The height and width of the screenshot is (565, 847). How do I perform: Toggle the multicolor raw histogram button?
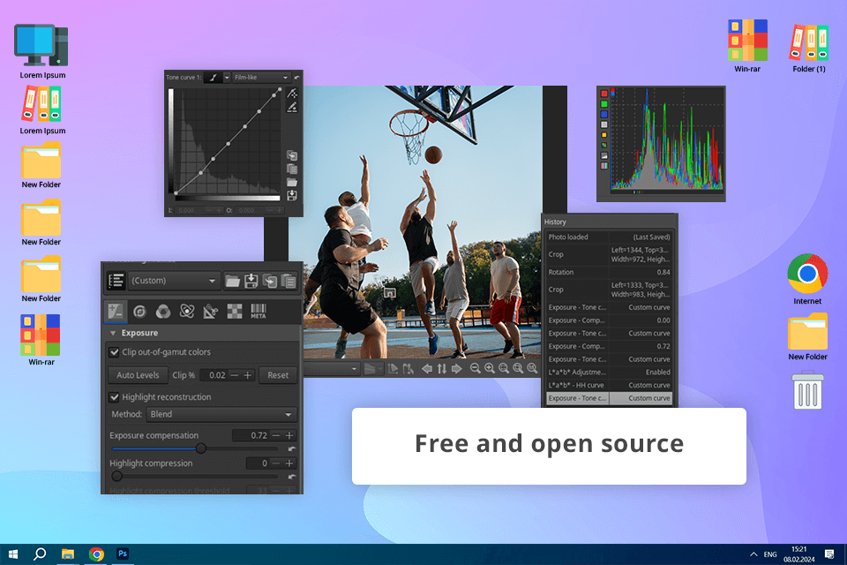pyautogui.click(x=603, y=145)
